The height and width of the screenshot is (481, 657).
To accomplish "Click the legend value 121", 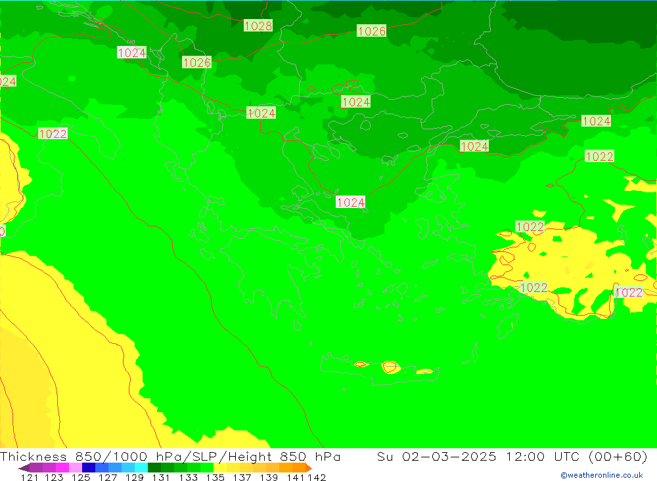I will coord(30,477).
